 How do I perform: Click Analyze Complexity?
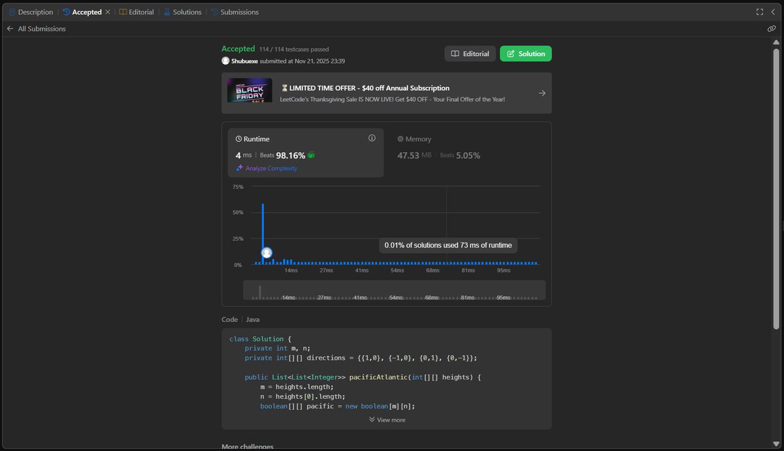coord(271,168)
